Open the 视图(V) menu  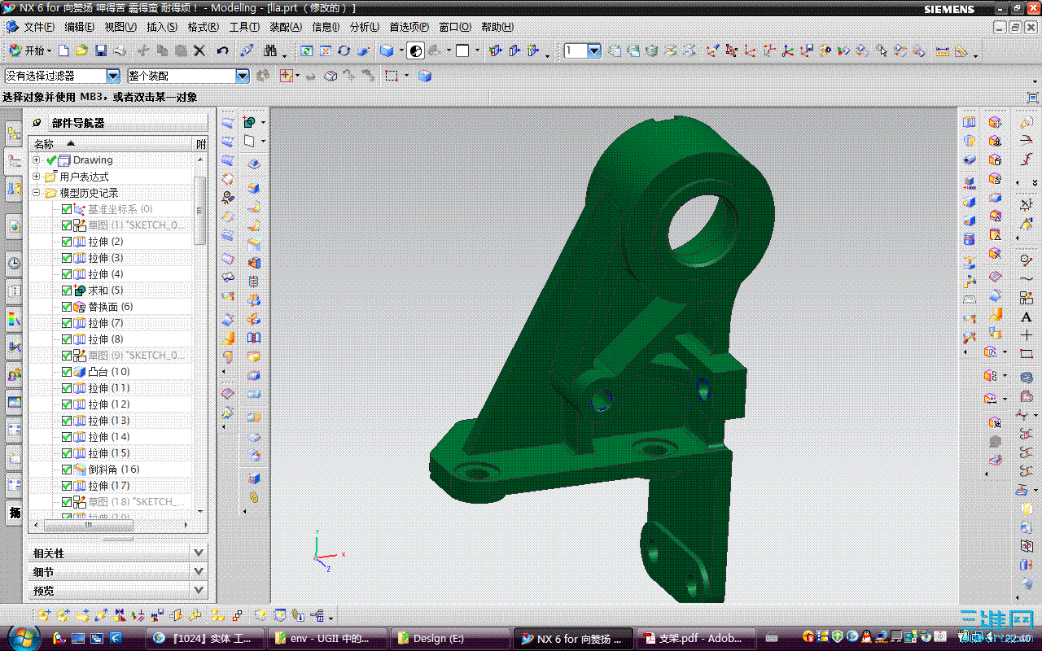(x=120, y=27)
